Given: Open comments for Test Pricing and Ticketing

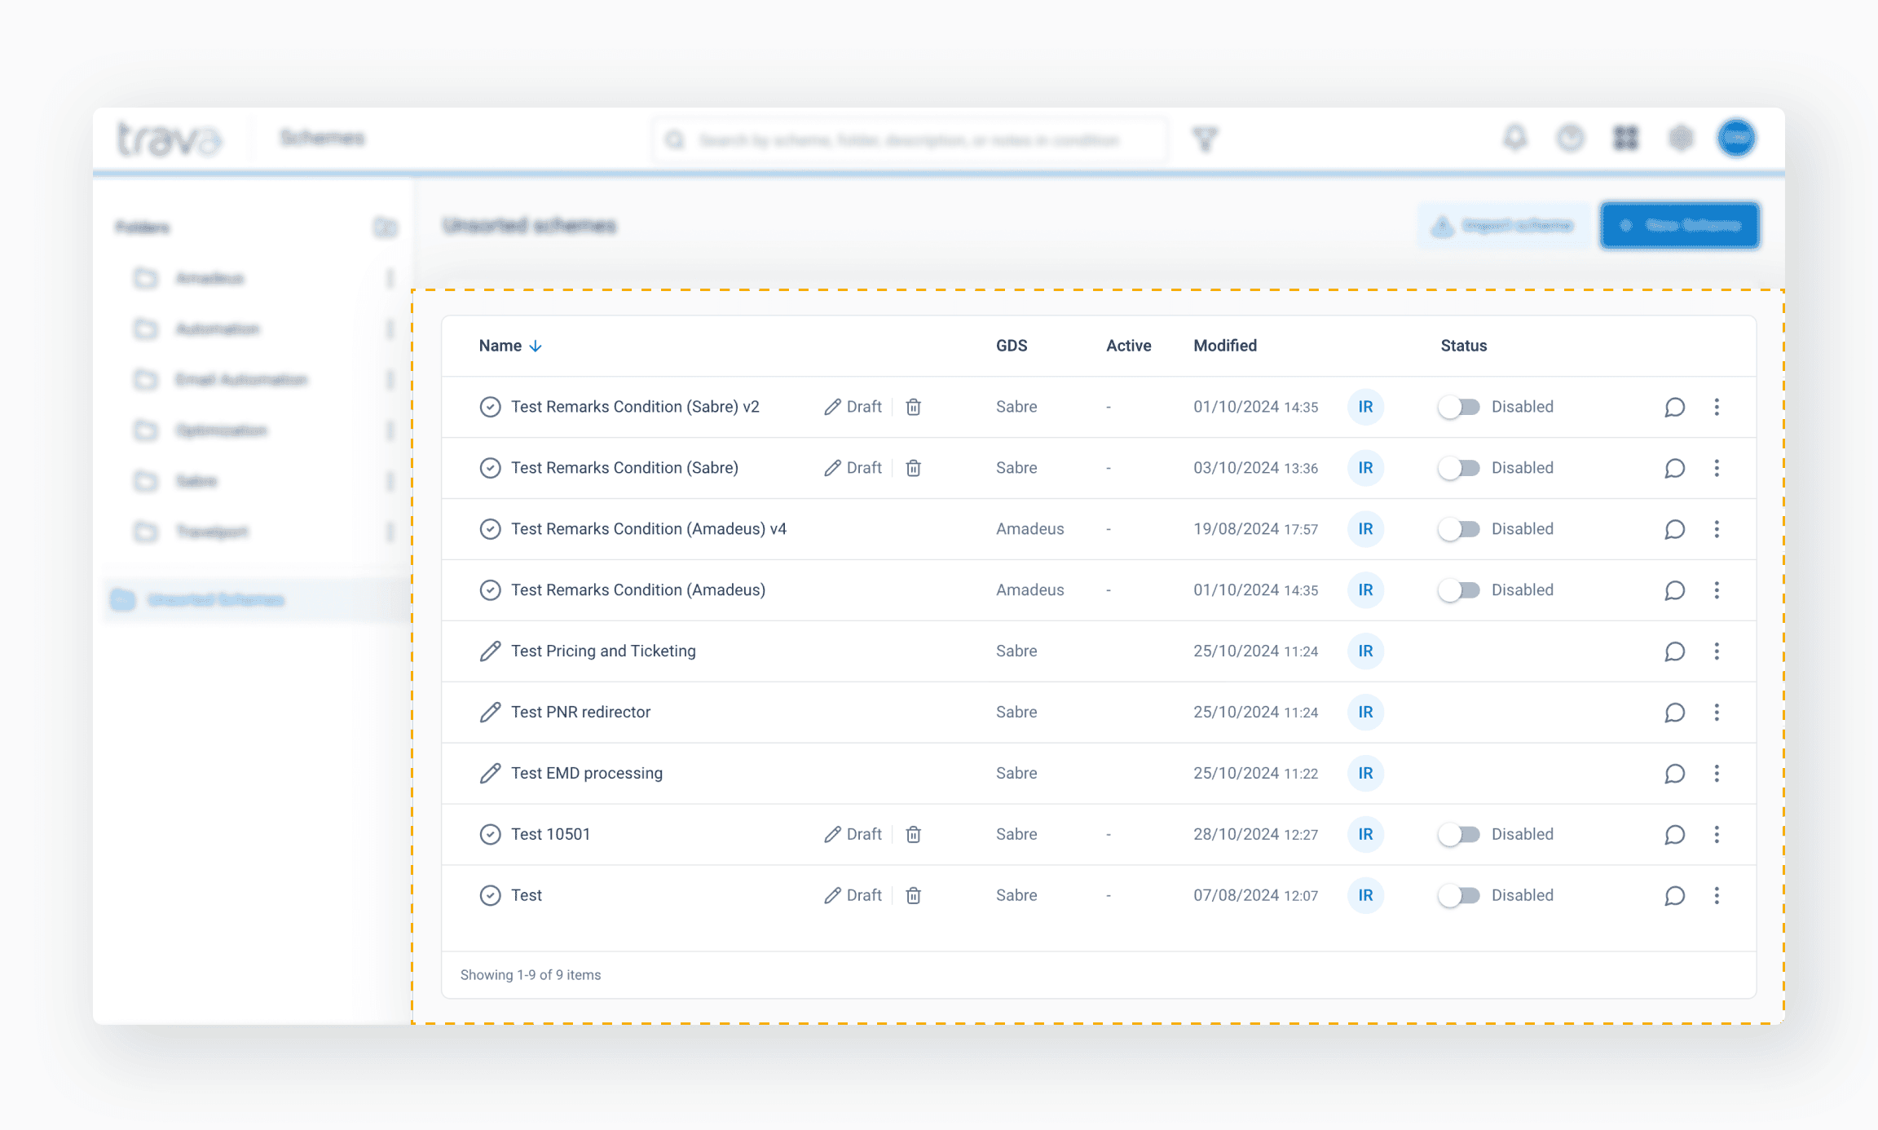Looking at the screenshot, I should (1674, 651).
